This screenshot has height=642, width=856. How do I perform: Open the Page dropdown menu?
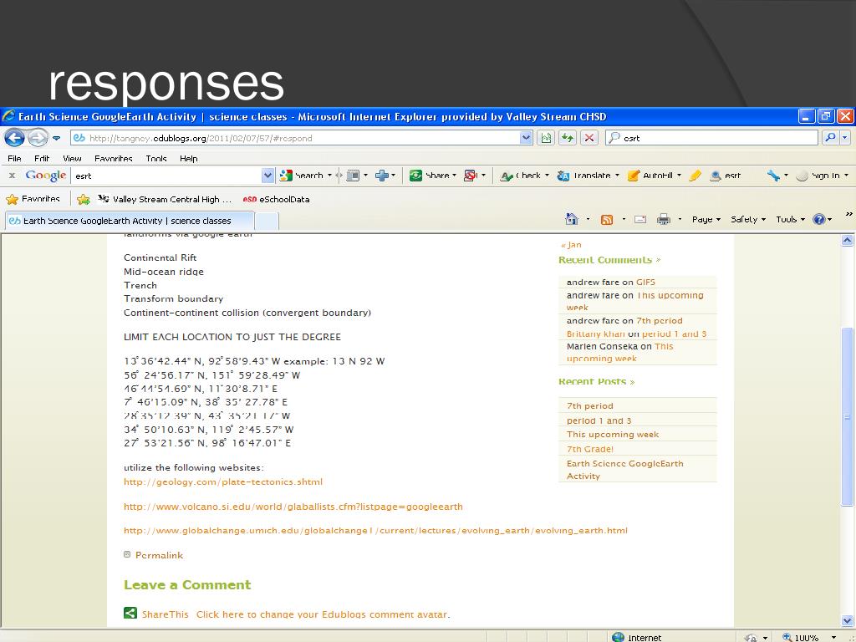tap(706, 220)
